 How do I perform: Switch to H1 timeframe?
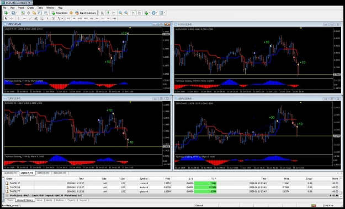[x=91, y=19]
